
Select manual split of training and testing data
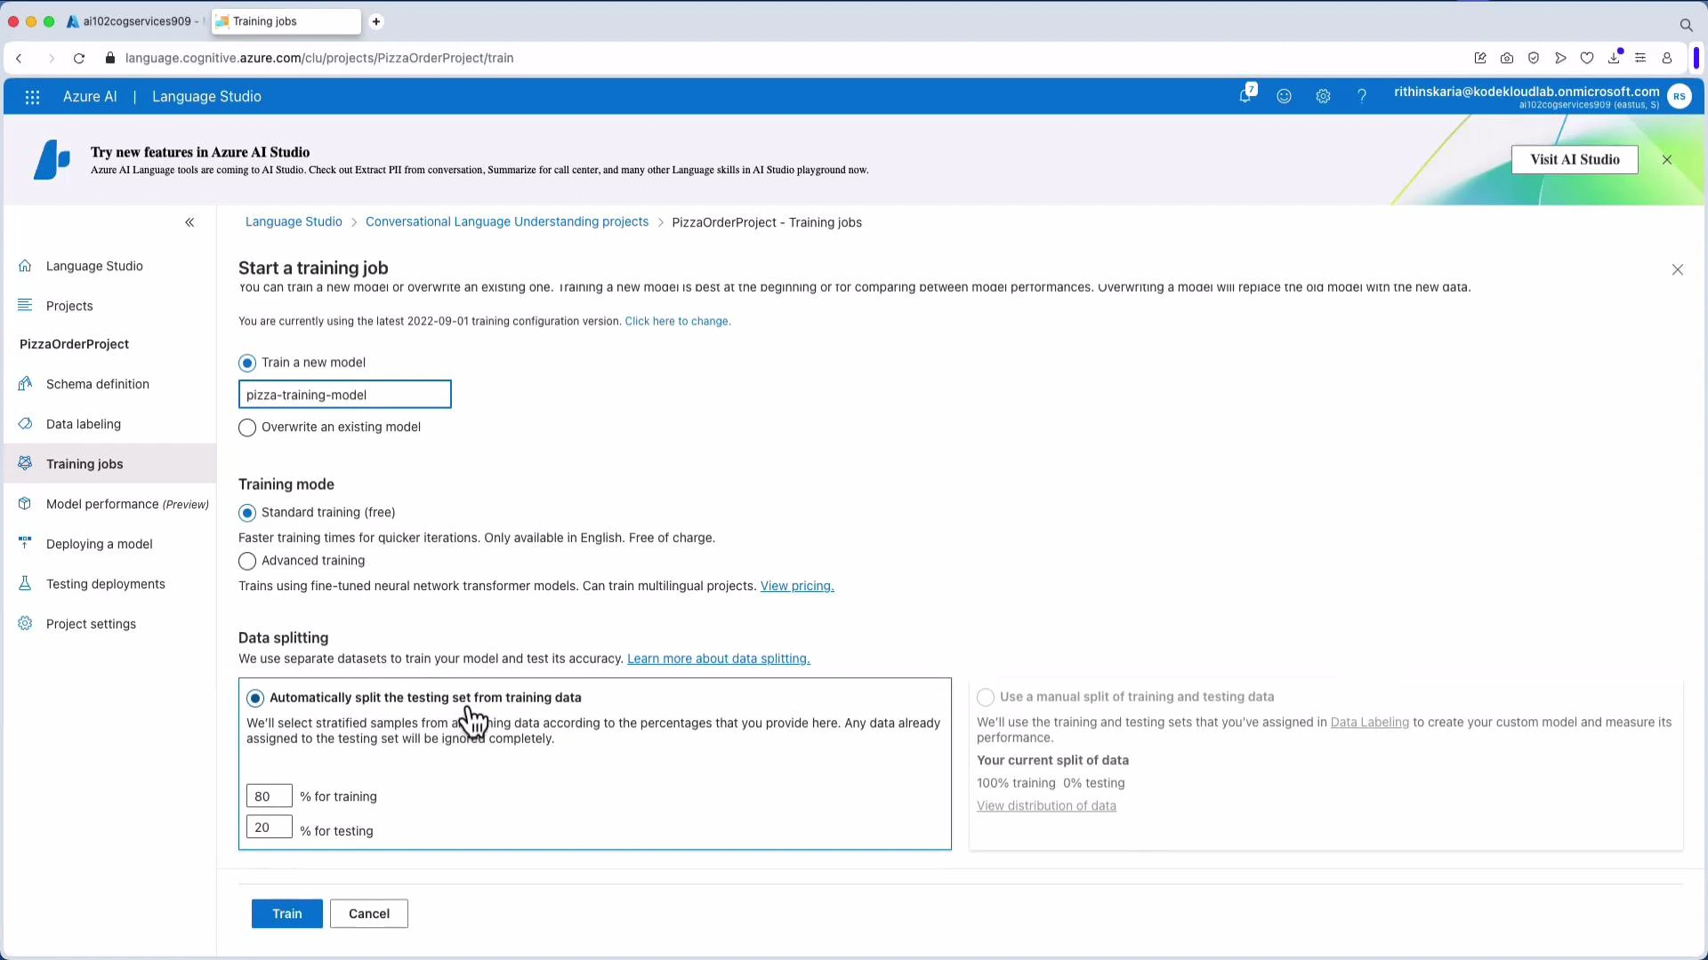pyautogui.click(x=986, y=698)
